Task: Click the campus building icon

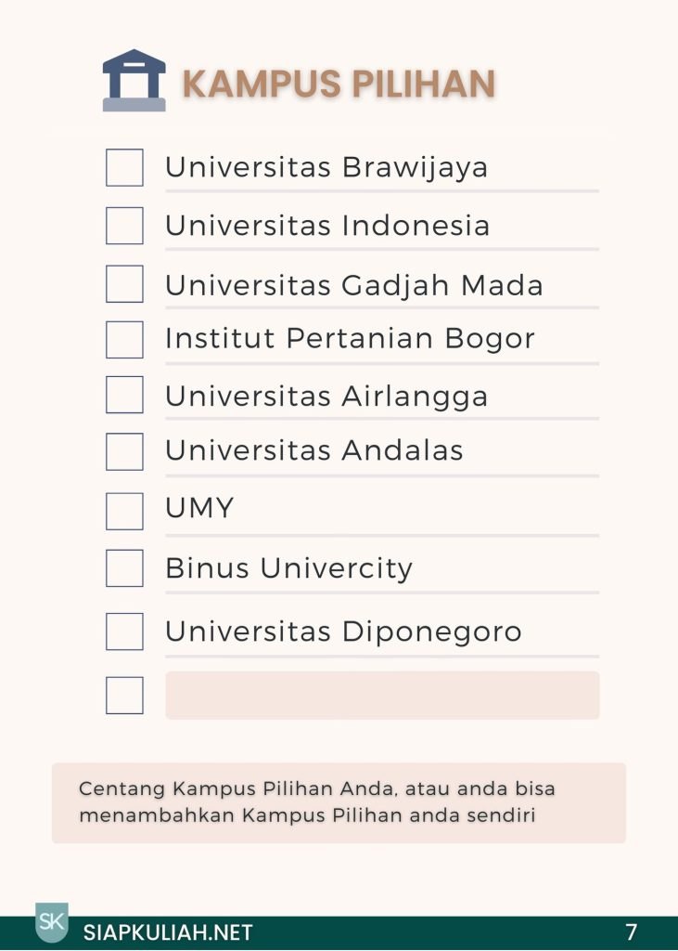Action: (x=134, y=81)
